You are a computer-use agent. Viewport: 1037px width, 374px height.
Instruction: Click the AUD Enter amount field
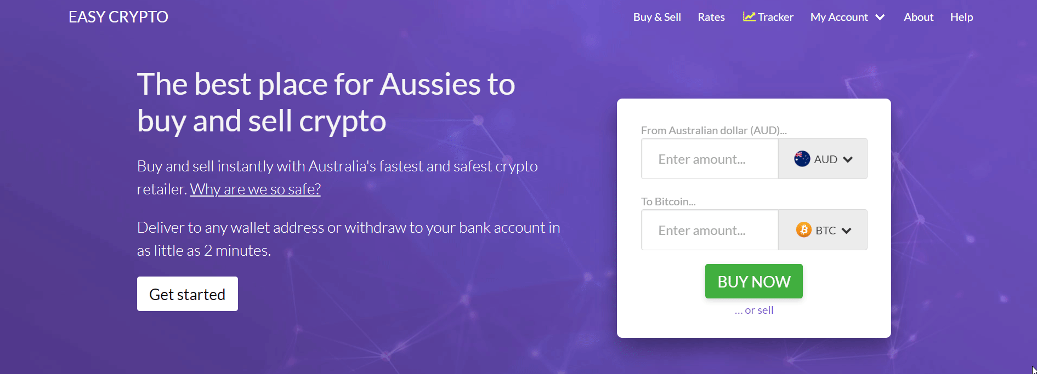(709, 159)
